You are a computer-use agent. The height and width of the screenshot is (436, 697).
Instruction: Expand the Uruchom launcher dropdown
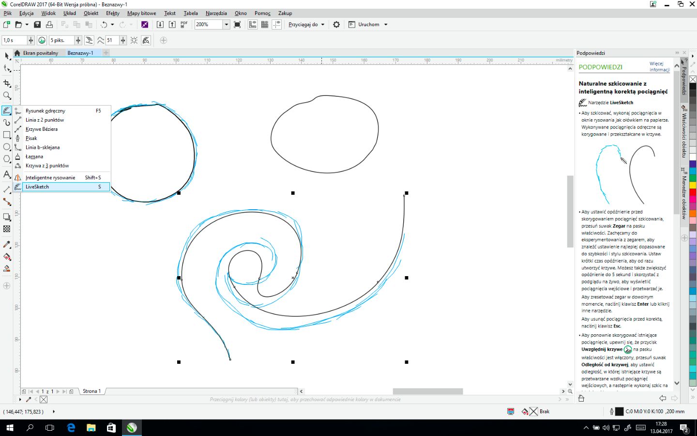coord(386,25)
